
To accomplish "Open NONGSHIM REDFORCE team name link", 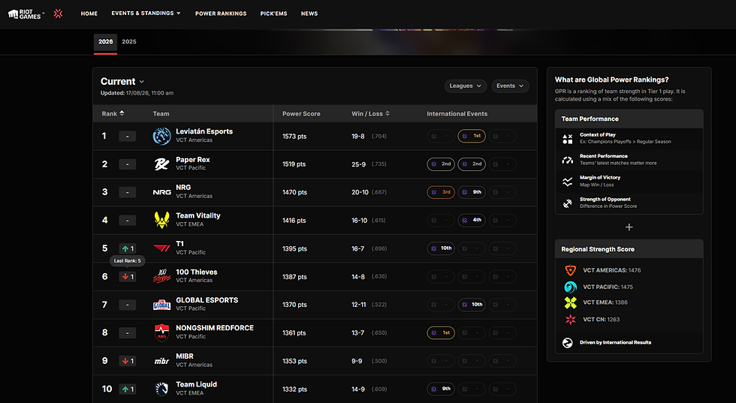I will pos(215,328).
